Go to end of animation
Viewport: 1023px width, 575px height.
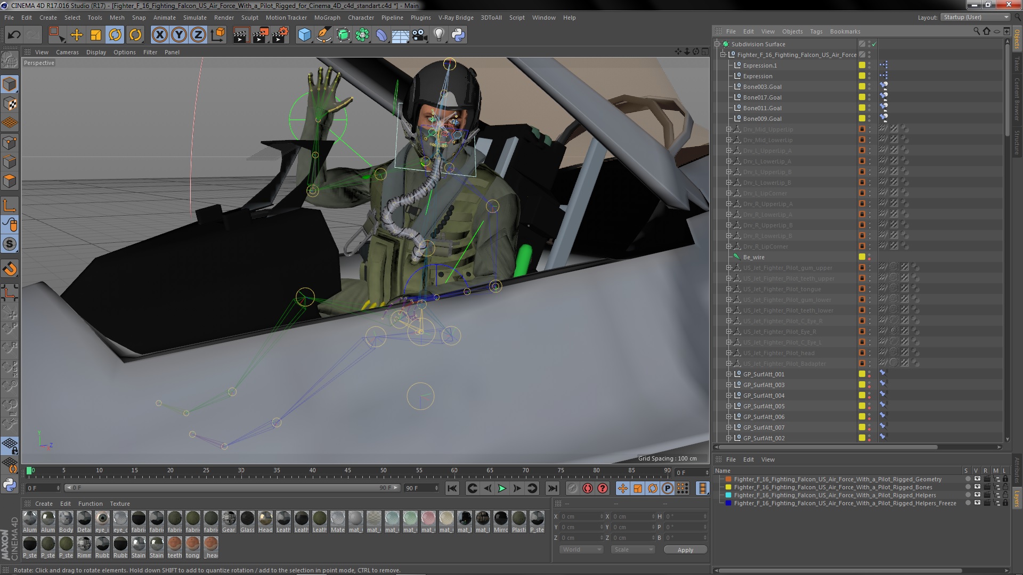tap(553, 488)
